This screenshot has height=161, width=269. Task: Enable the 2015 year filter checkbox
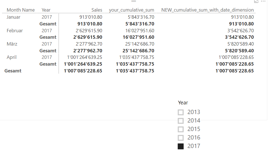[181, 129]
